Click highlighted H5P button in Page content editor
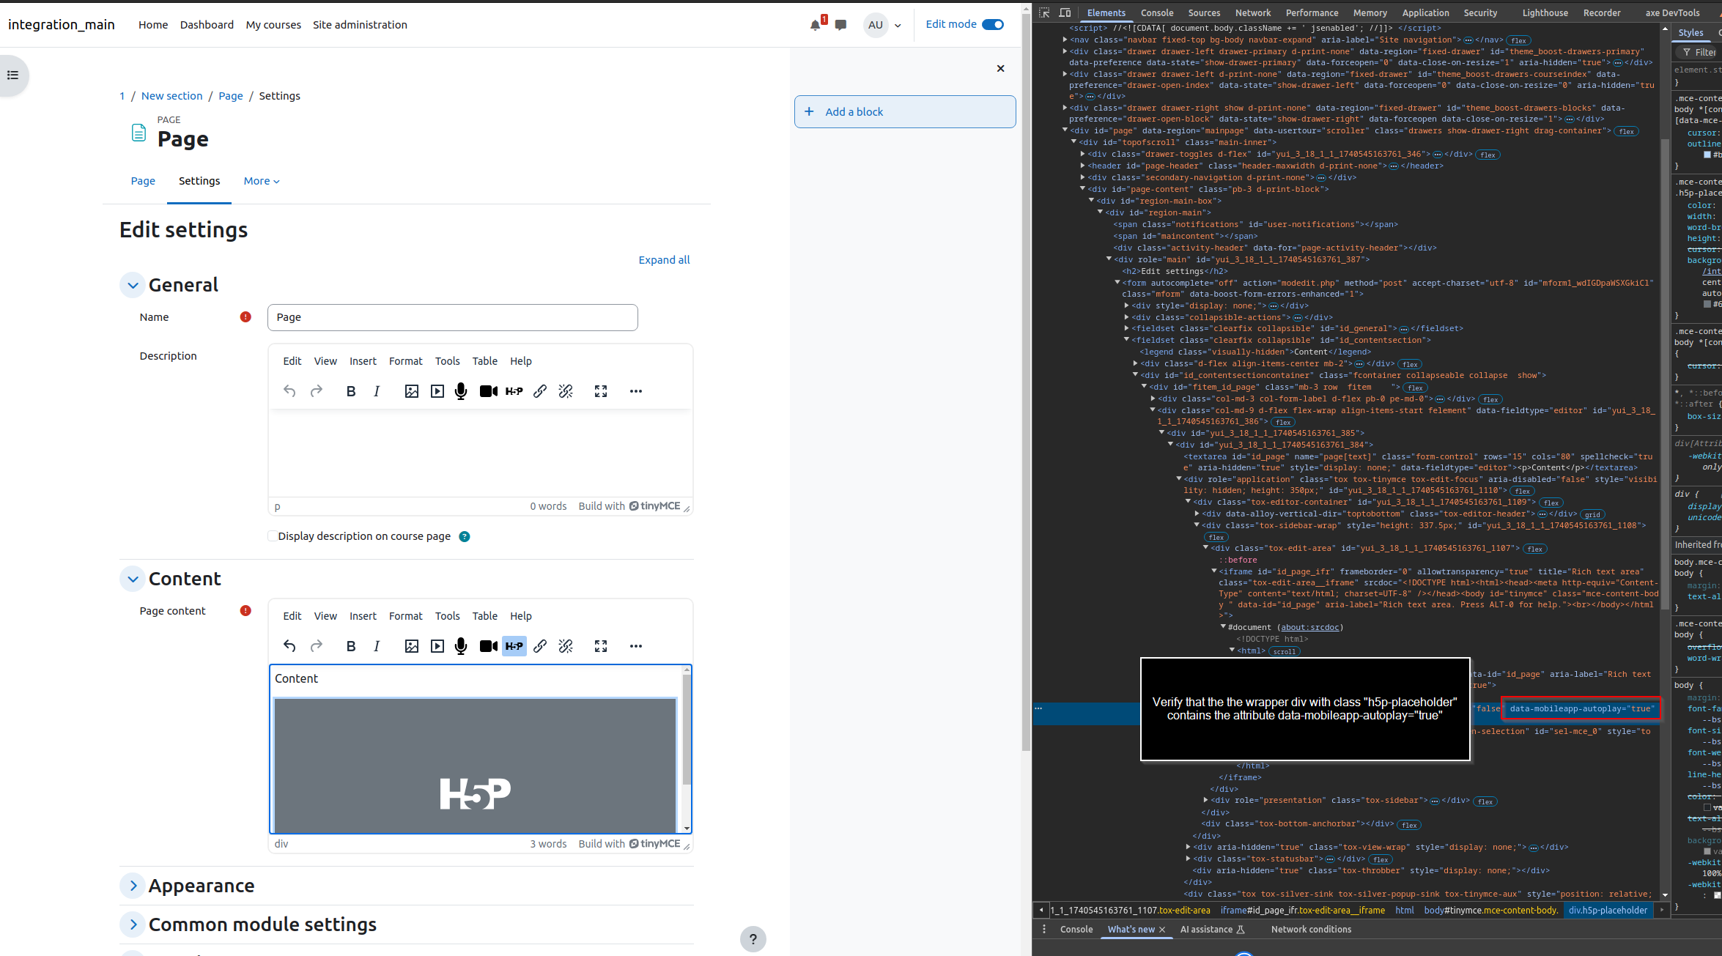Viewport: 1722px width, 956px height. tap(514, 646)
